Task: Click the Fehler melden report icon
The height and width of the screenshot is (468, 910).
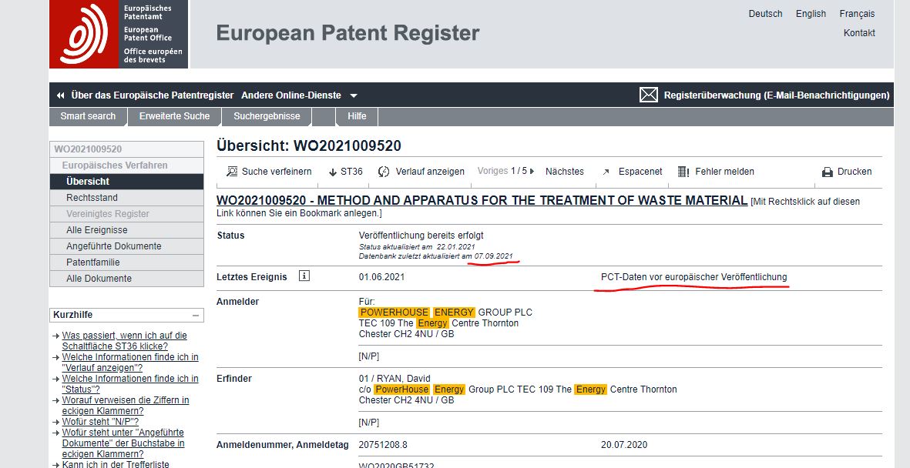Action: point(683,172)
